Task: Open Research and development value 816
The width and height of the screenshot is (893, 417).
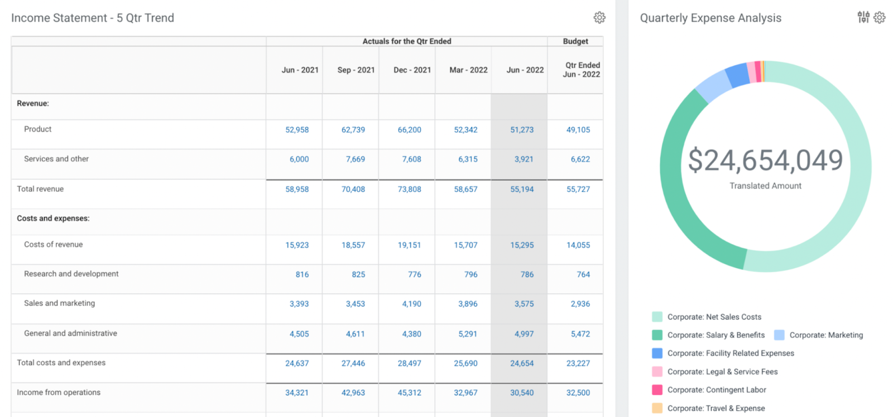Action: 303,275
